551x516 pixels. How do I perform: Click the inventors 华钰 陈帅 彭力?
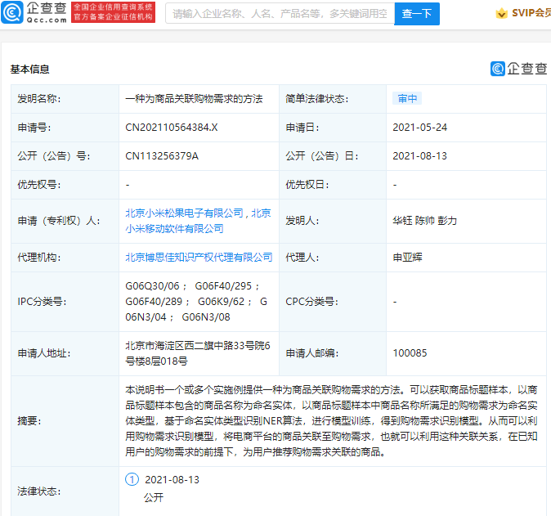pos(424,221)
